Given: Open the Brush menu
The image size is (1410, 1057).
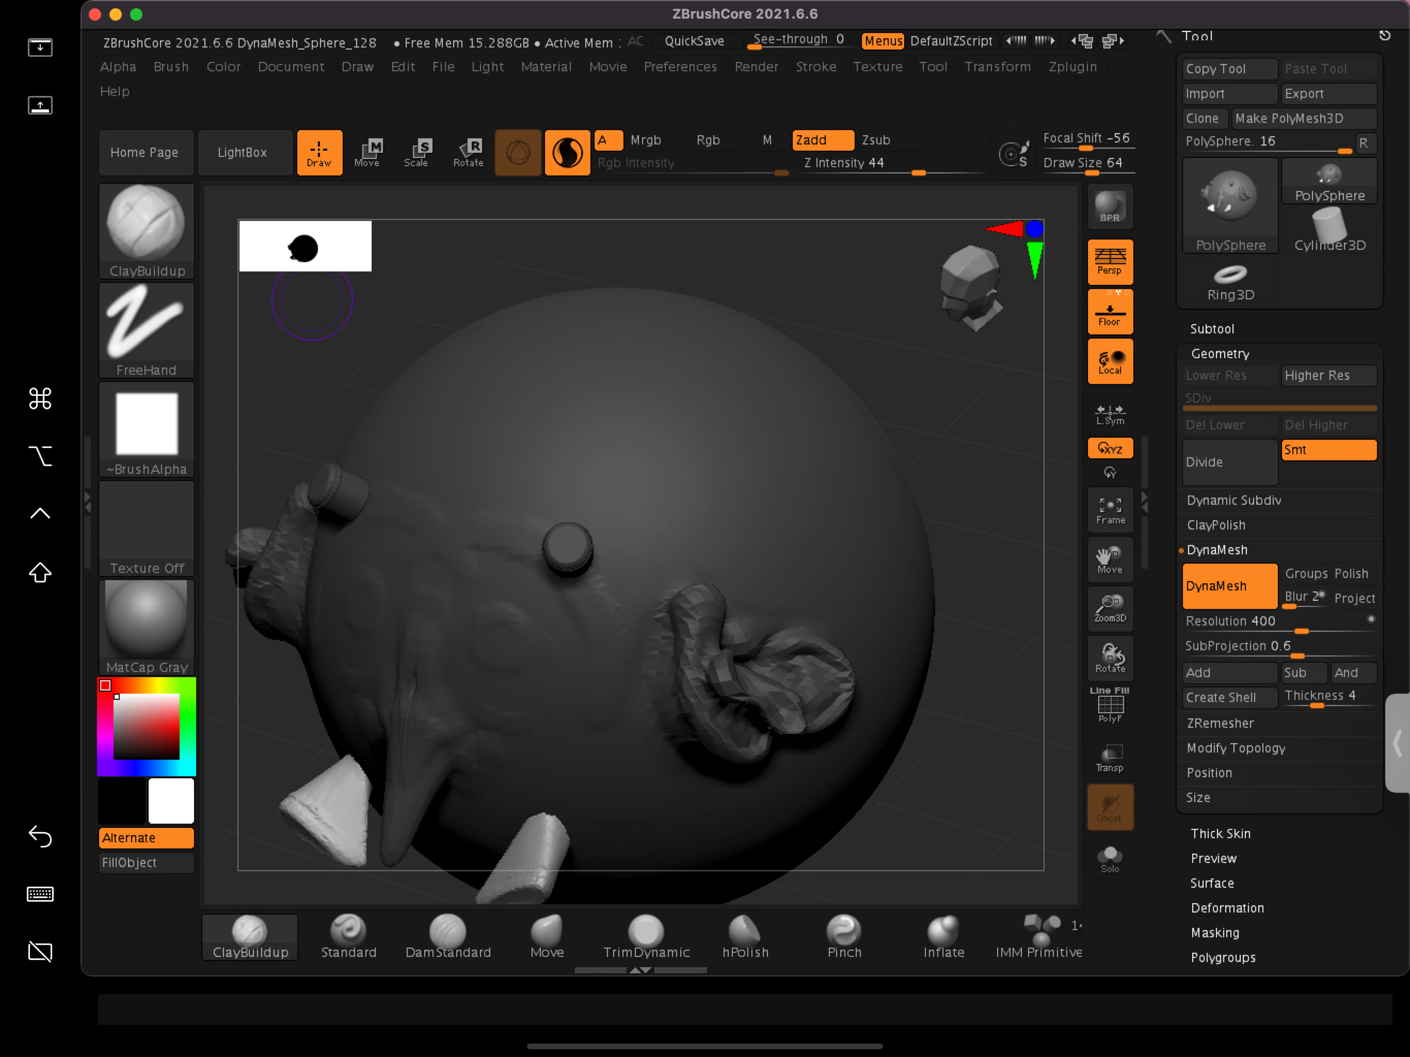Looking at the screenshot, I should tap(171, 67).
